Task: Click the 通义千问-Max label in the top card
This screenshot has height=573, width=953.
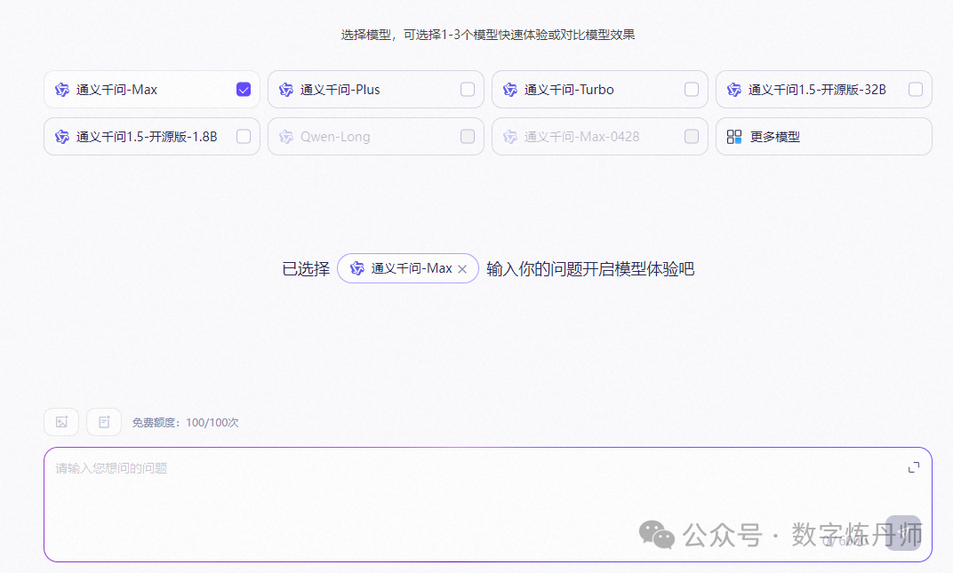Action: tap(116, 90)
